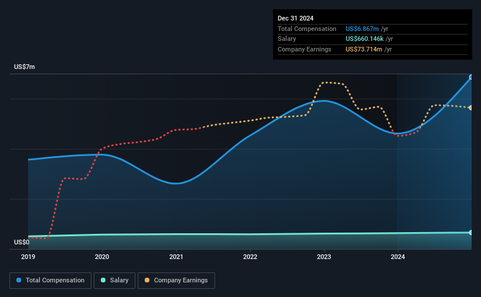Screen dimensions: 481x297
Task: Click the US$660.146k salary value
Action: 364,39
